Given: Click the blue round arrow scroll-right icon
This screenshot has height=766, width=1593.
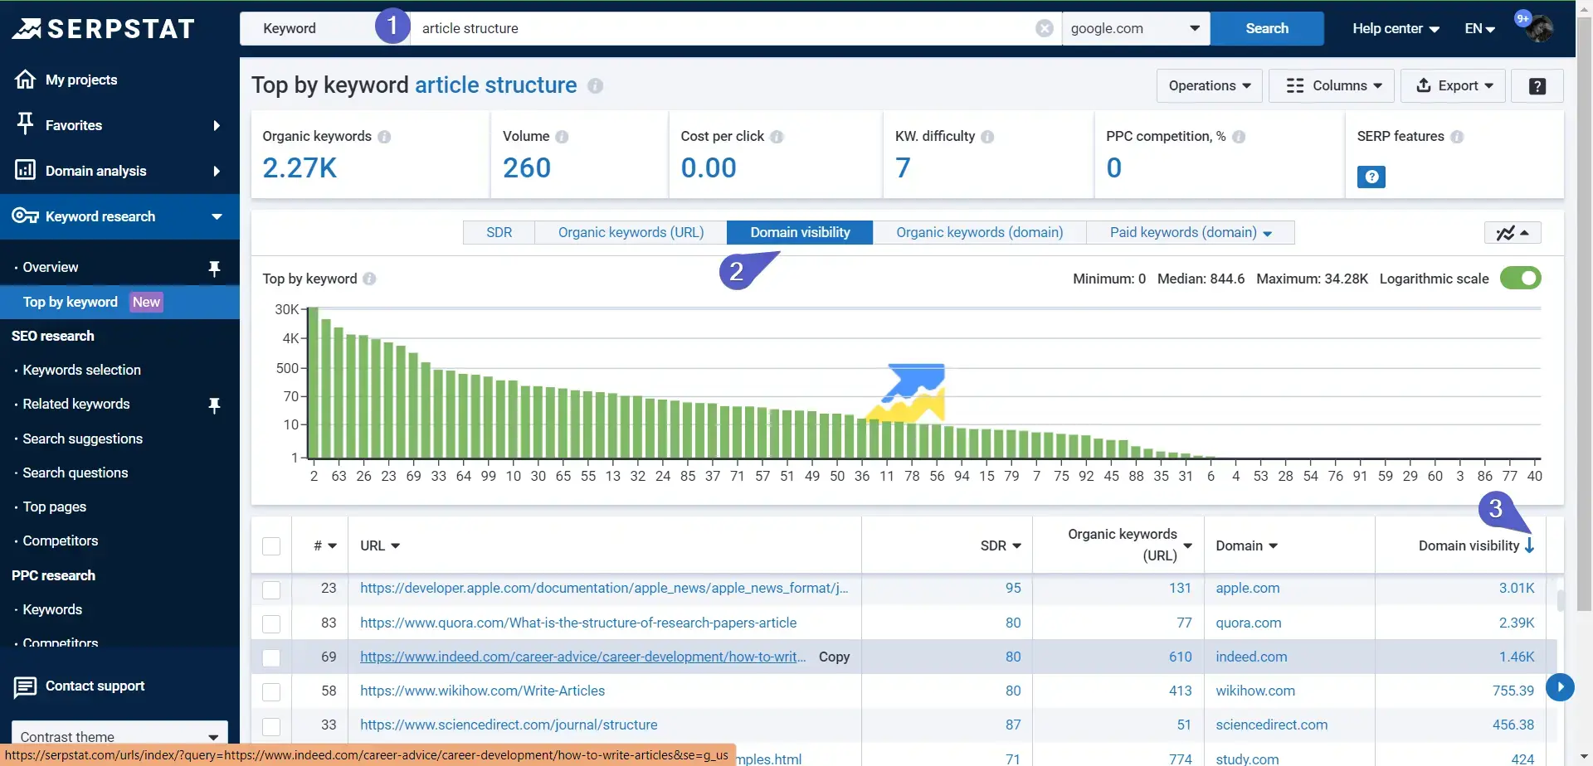Looking at the screenshot, I should point(1560,686).
